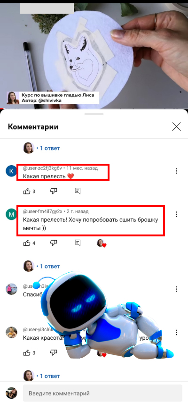
Task: Tap the comments panel drag handle
Action: tap(94, 114)
